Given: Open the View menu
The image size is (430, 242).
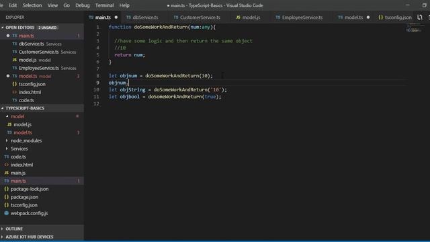Looking at the screenshot, I should click(52, 5).
